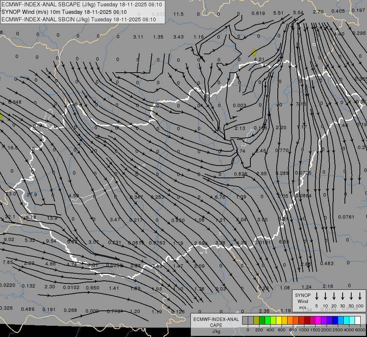The height and width of the screenshot is (337, 367).
Task: Click the 20 m/s wind arrow in legend
Action: coord(334,296)
